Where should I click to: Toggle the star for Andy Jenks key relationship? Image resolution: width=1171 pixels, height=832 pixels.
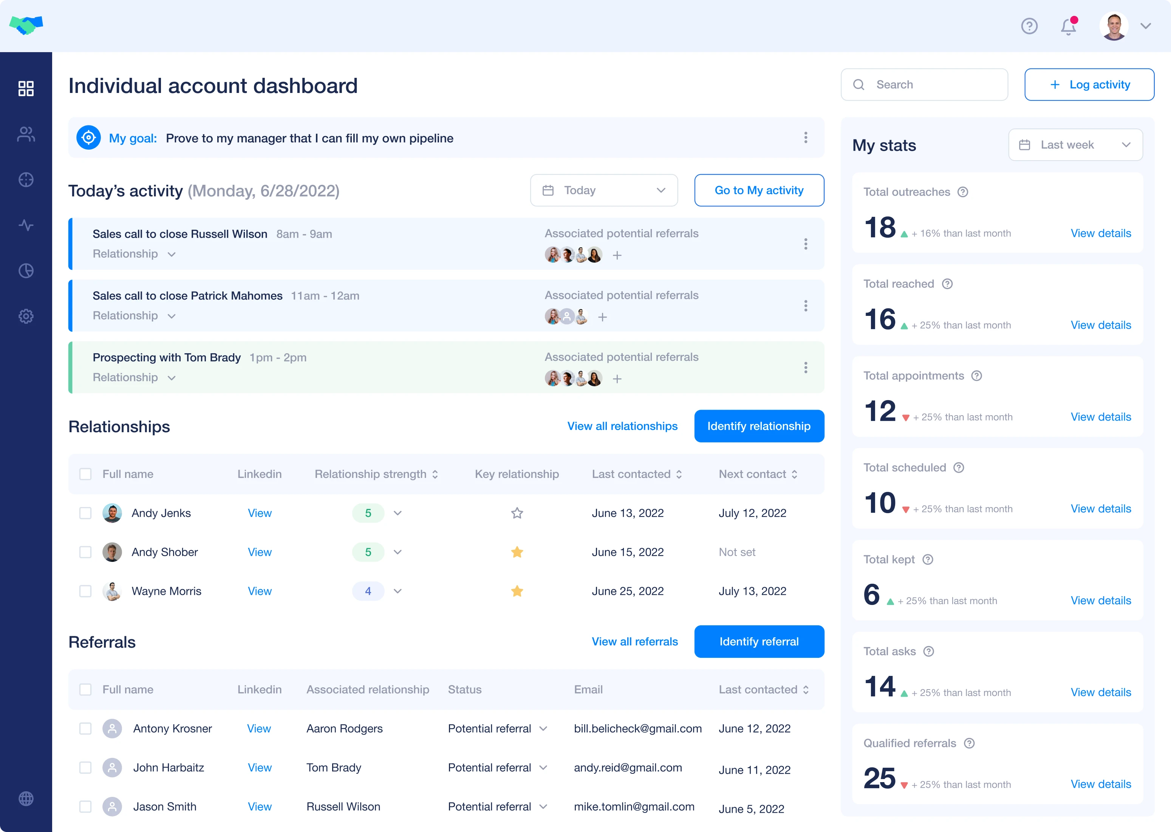[x=517, y=513]
